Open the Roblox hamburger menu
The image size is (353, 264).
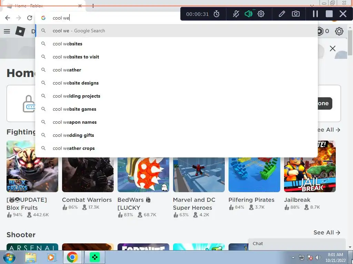[7, 31]
